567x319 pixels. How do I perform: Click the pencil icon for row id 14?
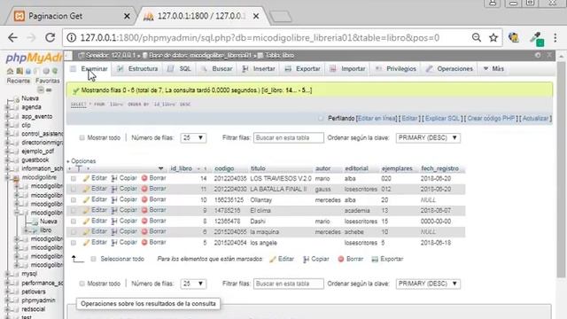tap(86, 178)
